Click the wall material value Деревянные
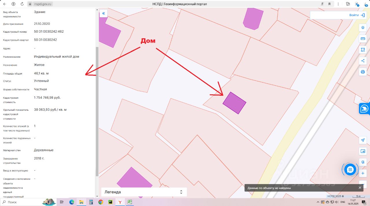The width and height of the screenshot is (370, 206). [x=44, y=150]
